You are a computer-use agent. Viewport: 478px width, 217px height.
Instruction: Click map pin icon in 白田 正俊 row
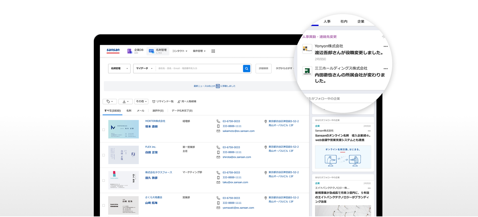coord(266,147)
